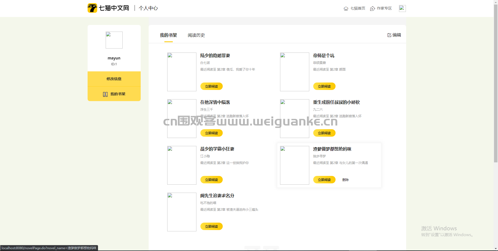Select 我的书架 in the sidebar menu
Viewport: 498px width, 251px height.
click(114, 94)
